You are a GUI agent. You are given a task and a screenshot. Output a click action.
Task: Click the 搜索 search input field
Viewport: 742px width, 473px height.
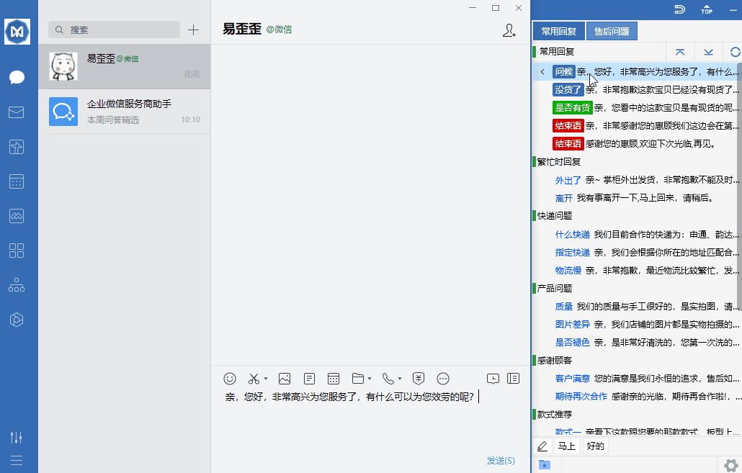coord(114,30)
